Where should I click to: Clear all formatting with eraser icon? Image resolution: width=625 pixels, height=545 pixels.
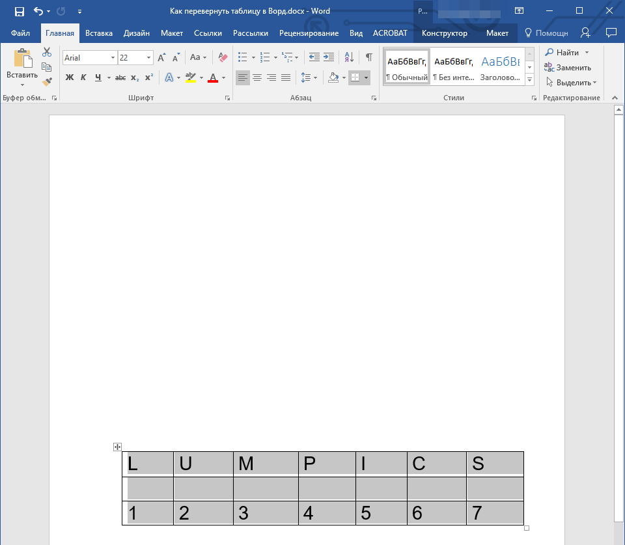point(223,57)
